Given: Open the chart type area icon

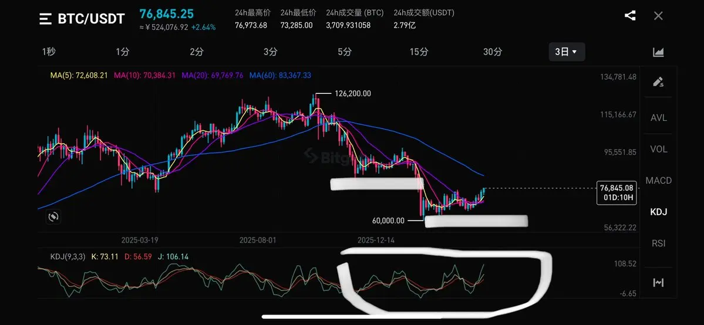Looking at the screenshot, I should [658, 52].
